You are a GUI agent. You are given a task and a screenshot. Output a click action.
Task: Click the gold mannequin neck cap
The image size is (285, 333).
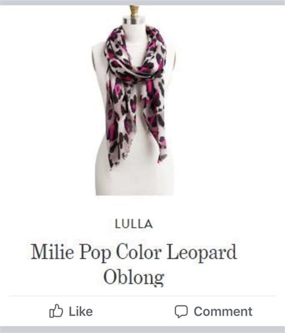(x=134, y=12)
